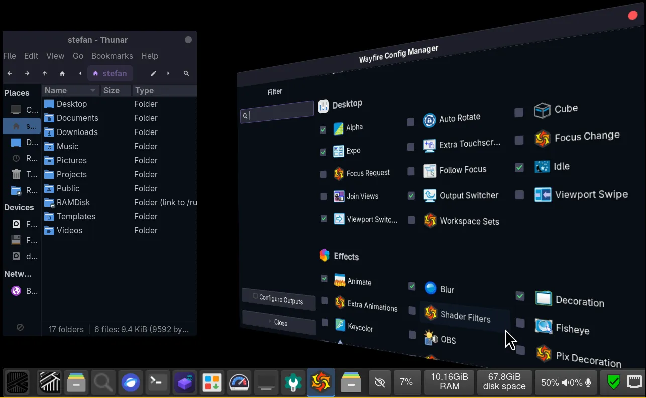Disable the Animate plugin checkbox
The width and height of the screenshot is (646, 398).
click(324, 278)
